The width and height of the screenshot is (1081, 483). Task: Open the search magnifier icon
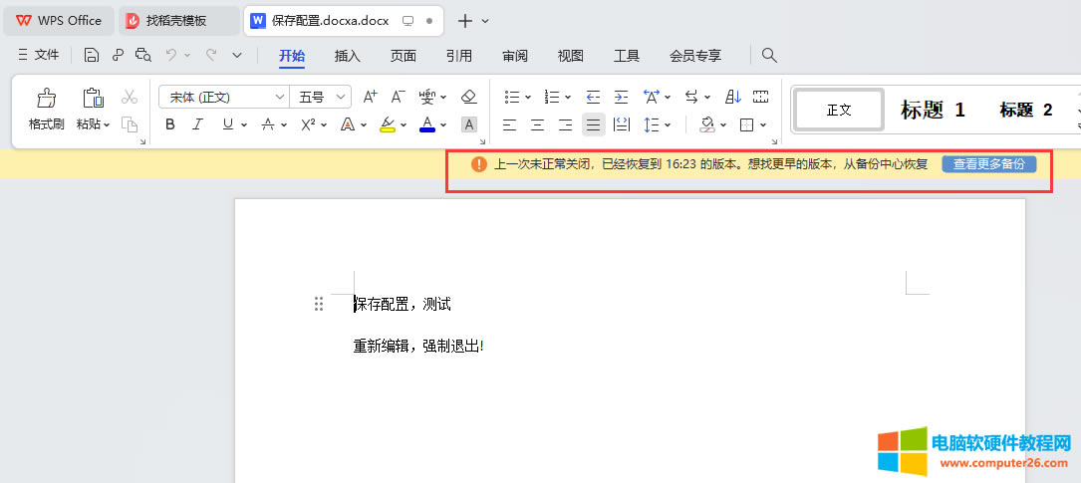click(769, 55)
